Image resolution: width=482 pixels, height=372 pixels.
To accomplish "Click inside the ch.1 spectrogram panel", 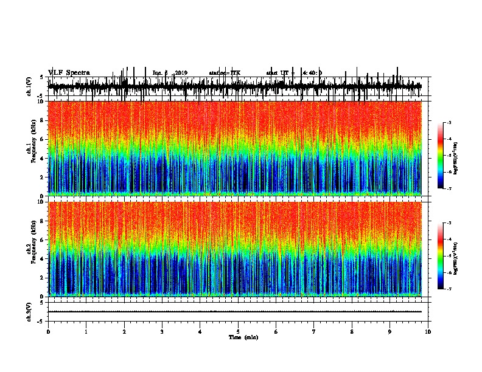I will [234, 148].
